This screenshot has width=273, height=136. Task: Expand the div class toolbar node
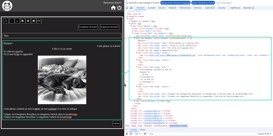[133, 29]
